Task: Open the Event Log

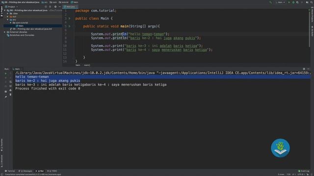Action: 304,171
